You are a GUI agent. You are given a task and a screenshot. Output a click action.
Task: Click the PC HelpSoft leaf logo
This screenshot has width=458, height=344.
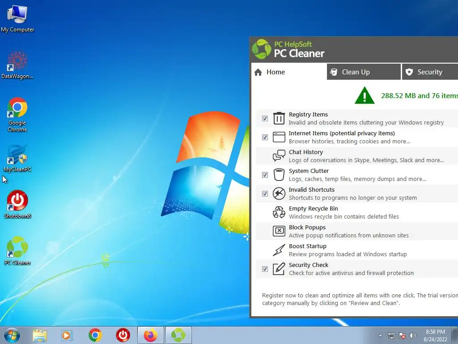[x=262, y=49]
